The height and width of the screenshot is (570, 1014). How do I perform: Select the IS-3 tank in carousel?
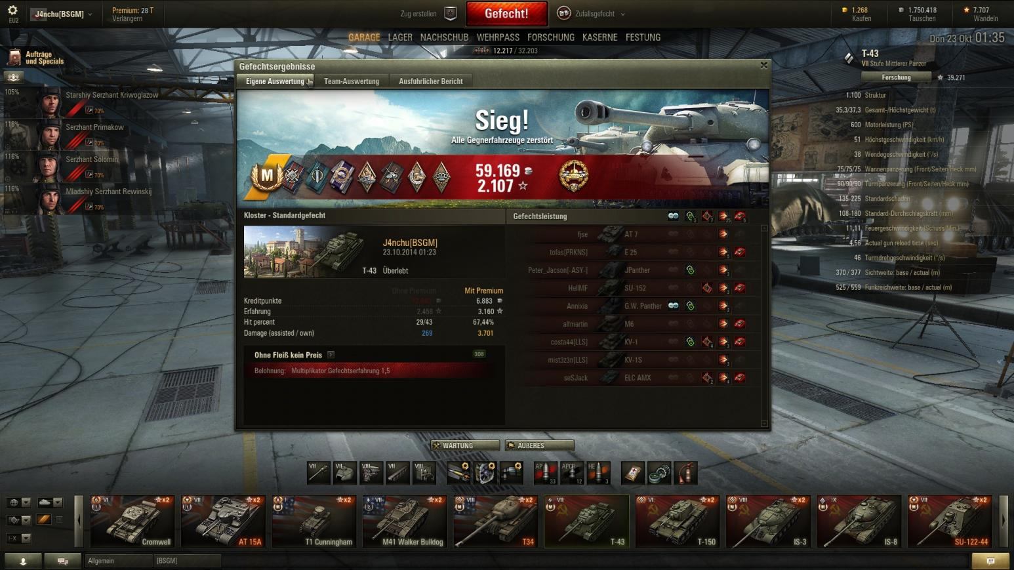[x=768, y=521]
